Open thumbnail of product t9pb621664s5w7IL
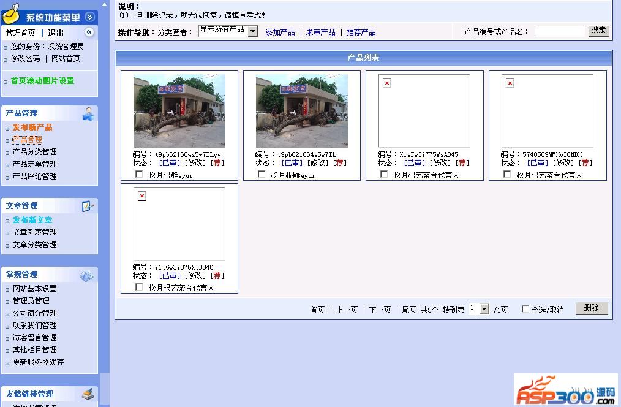This screenshot has height=407, width=621. [x=302, y=110]
